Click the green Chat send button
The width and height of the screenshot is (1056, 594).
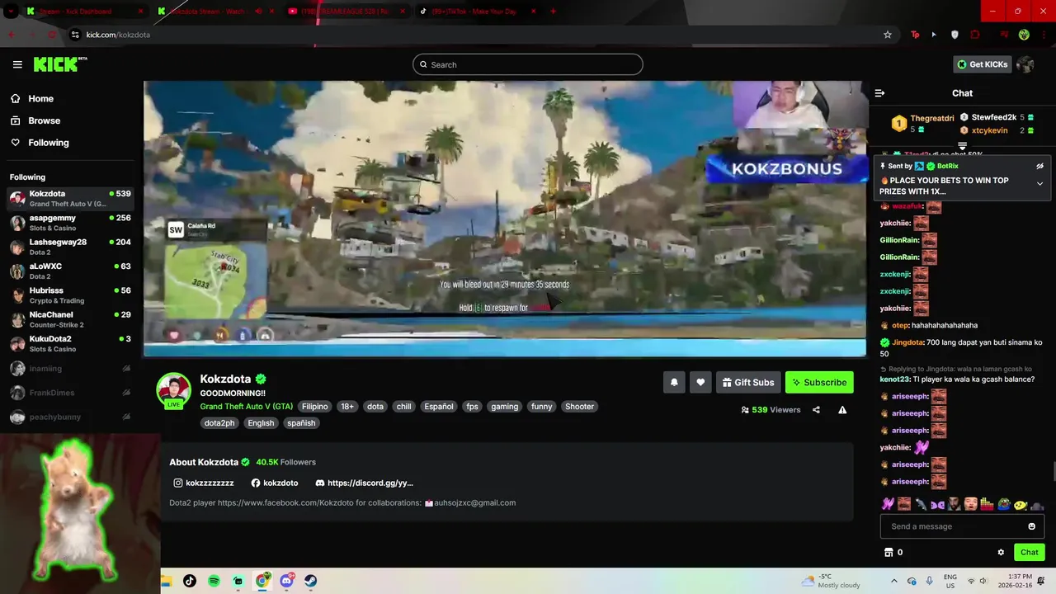[1029, 552]
